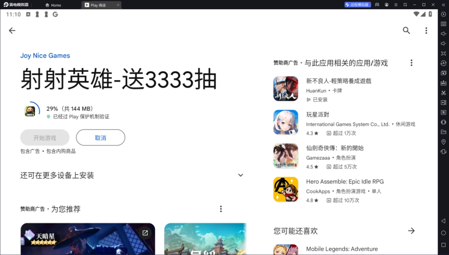Click the Play 保护机制验证 text
Screen dimensions: 449x255
pos(81,116)
